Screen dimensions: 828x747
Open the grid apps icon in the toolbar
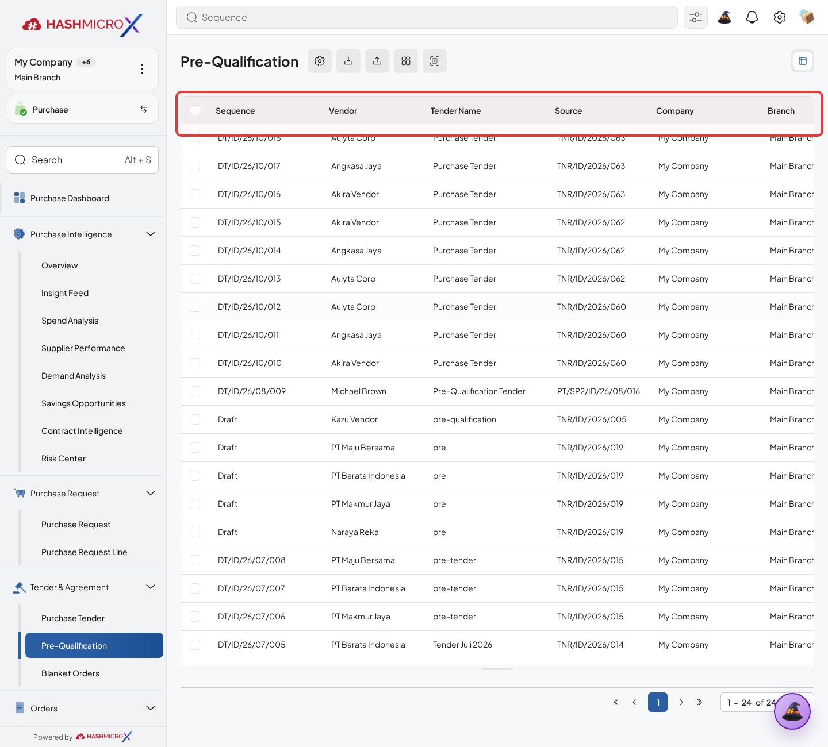[406, 61]
